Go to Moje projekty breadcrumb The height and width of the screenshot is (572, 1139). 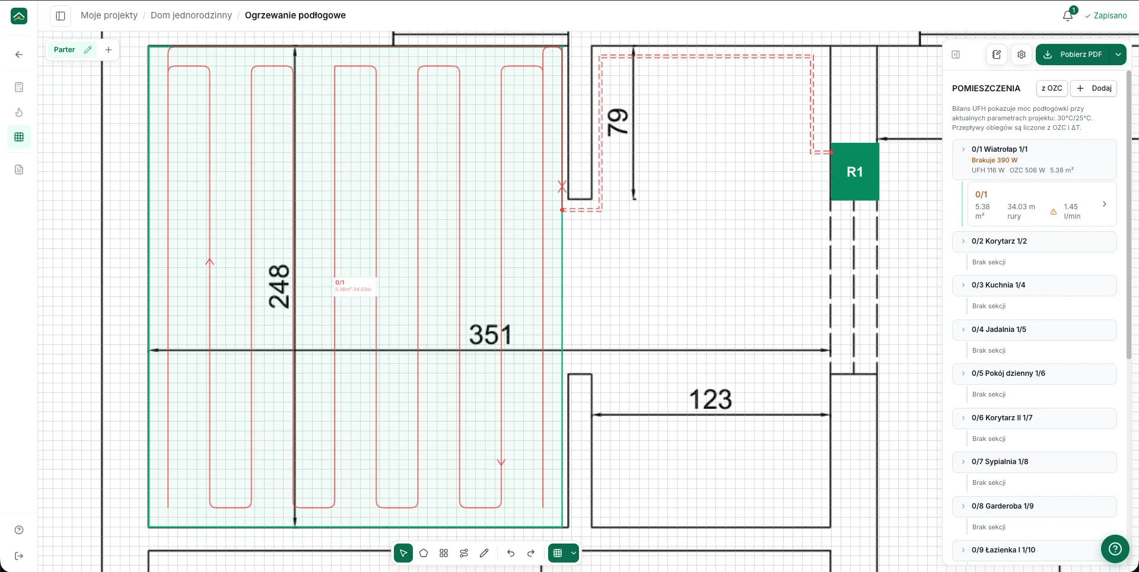tap(109, 15)
